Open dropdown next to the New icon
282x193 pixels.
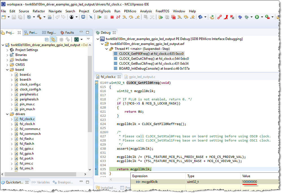coord(8,17)
